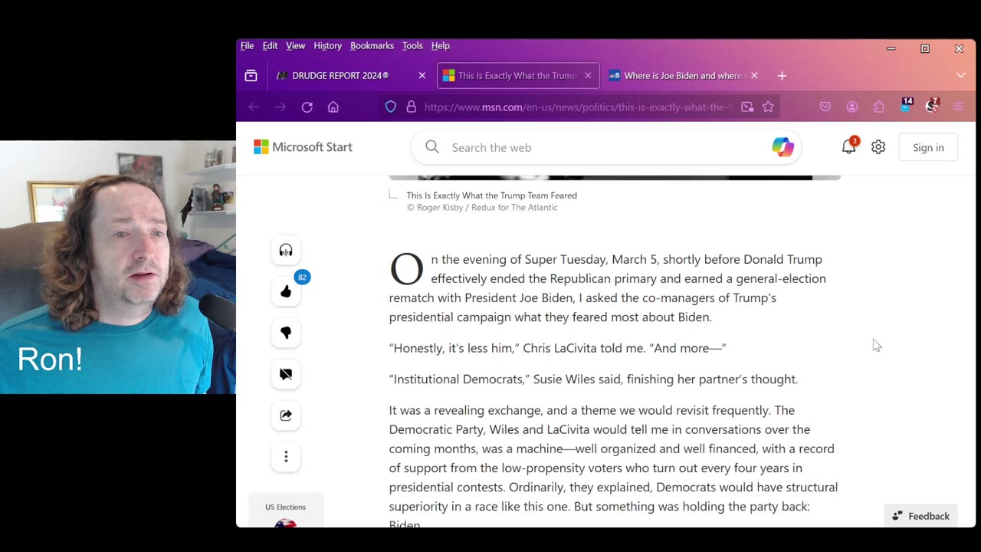The width and height of the screenshot is (981, 552).
Task: Click the Feedback button
Action: [x=920, y=516]
